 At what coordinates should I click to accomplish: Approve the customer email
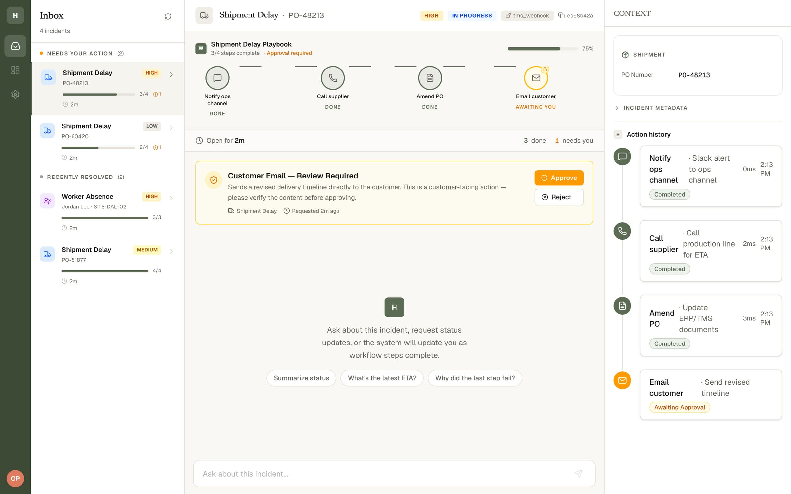click(x=559, y=178)
